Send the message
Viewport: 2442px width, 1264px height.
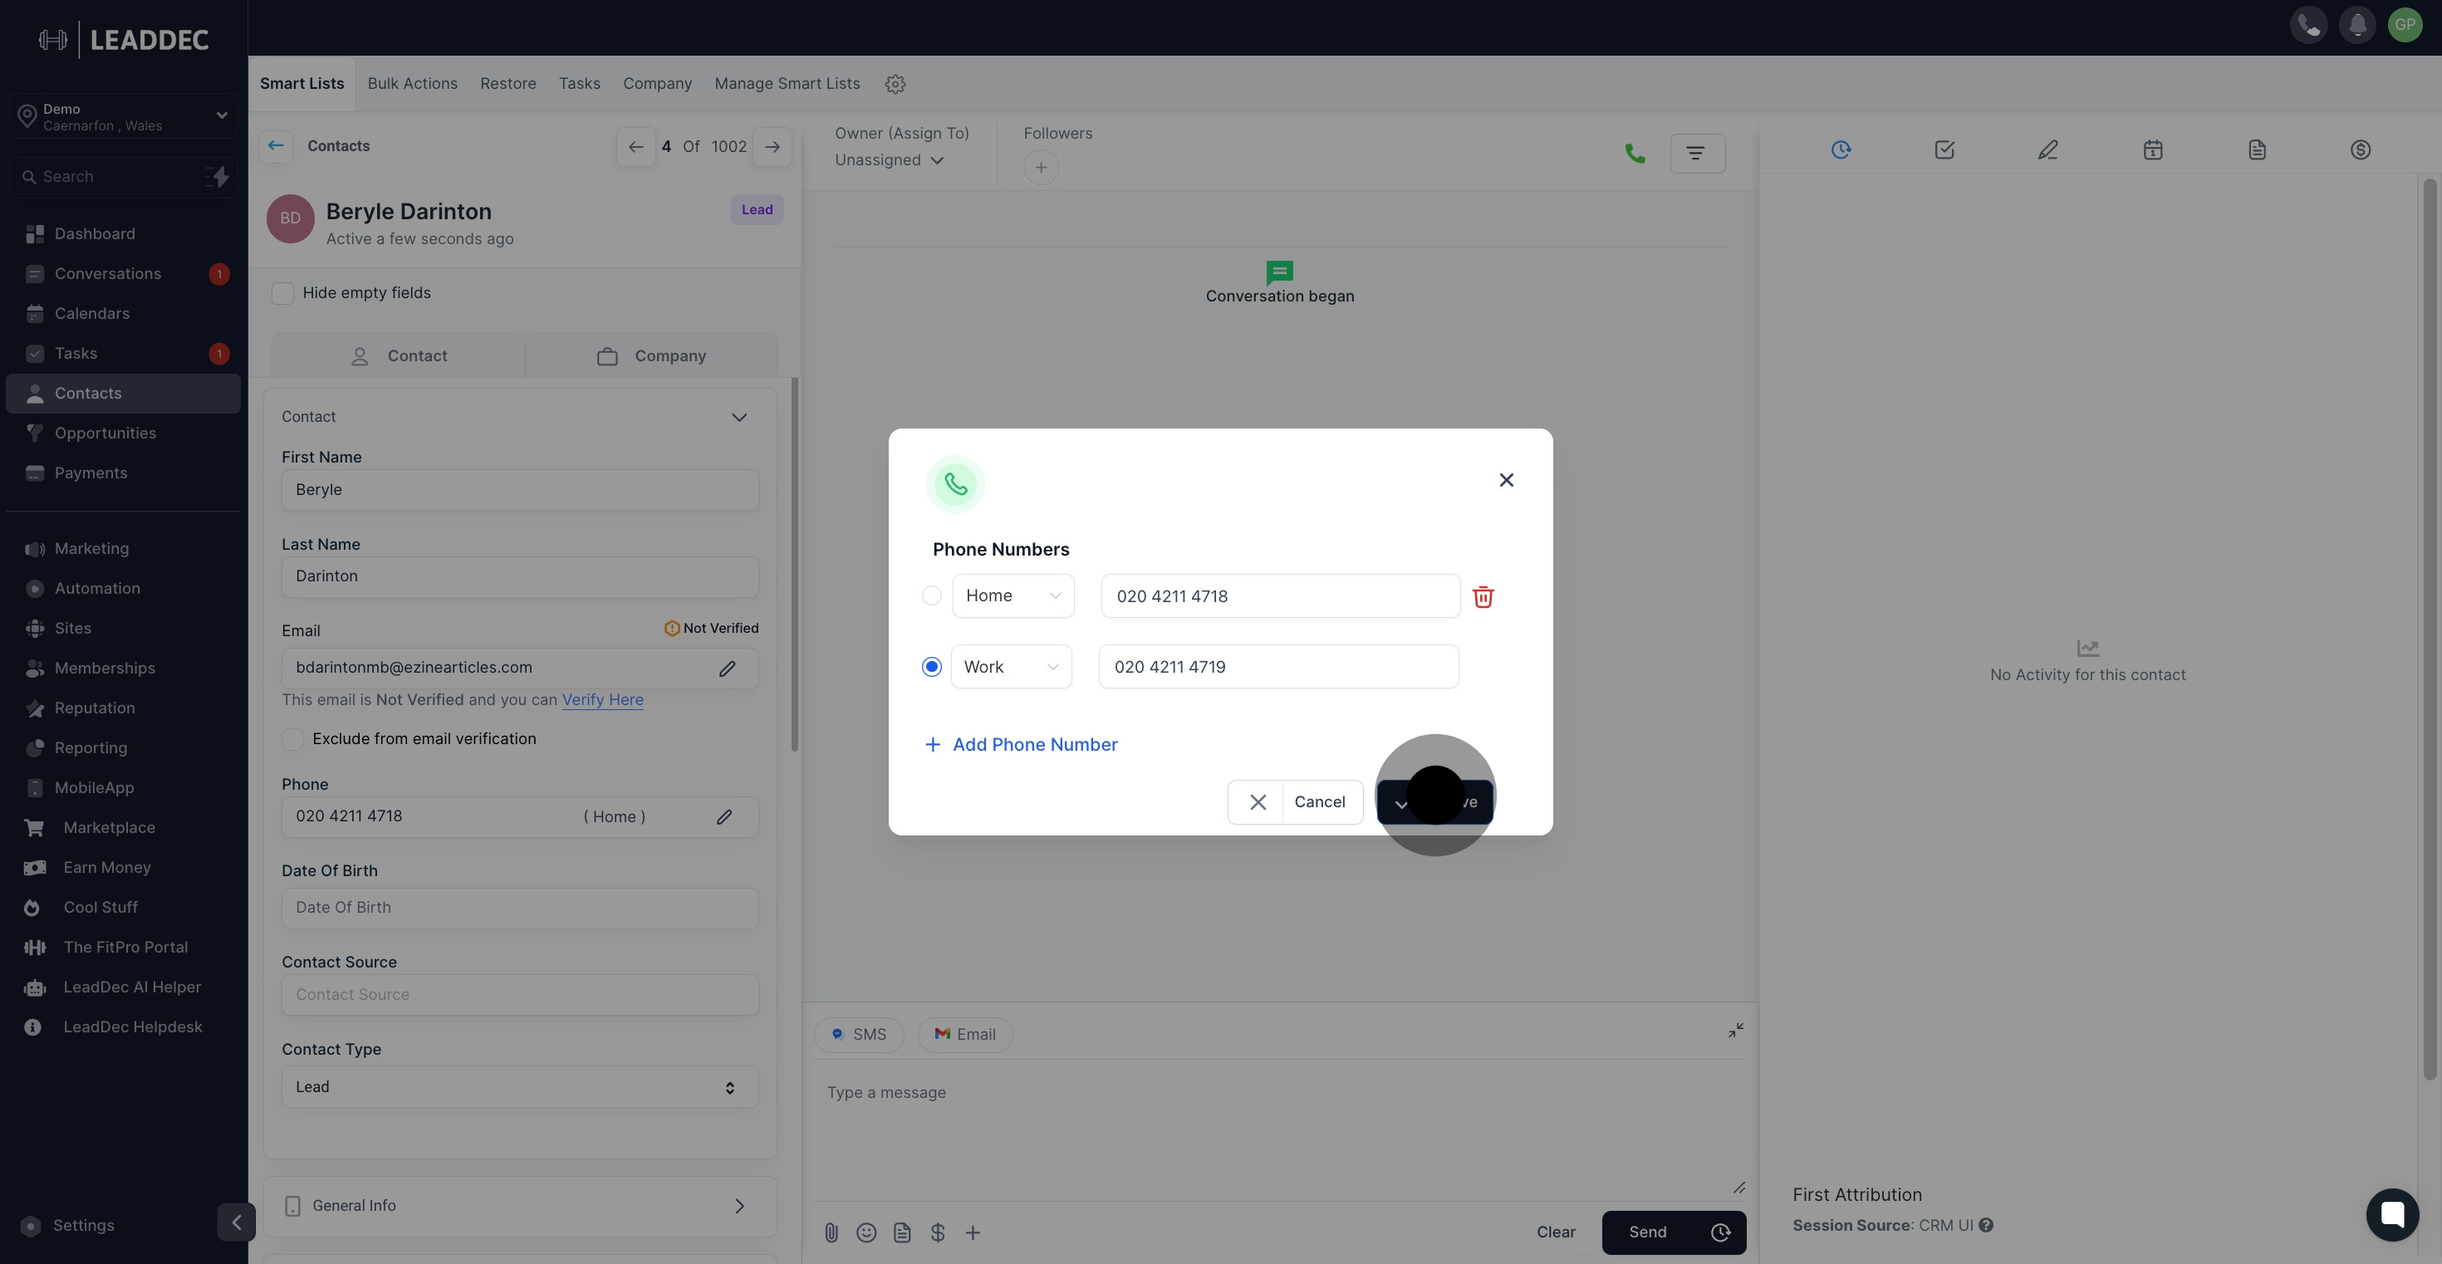coord(1648,1232)
